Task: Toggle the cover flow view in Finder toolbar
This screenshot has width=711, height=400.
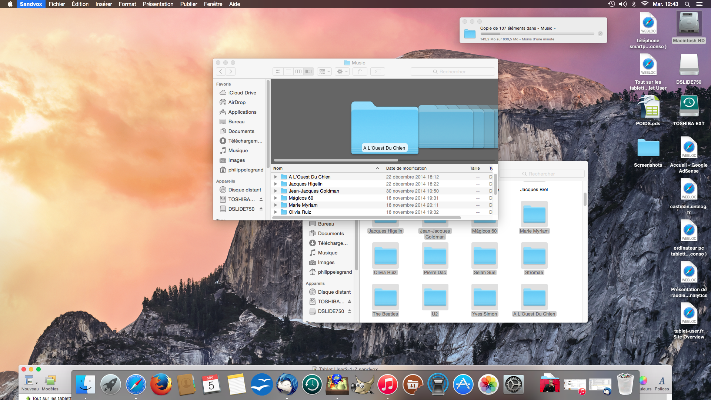Action: click(308, 71)
